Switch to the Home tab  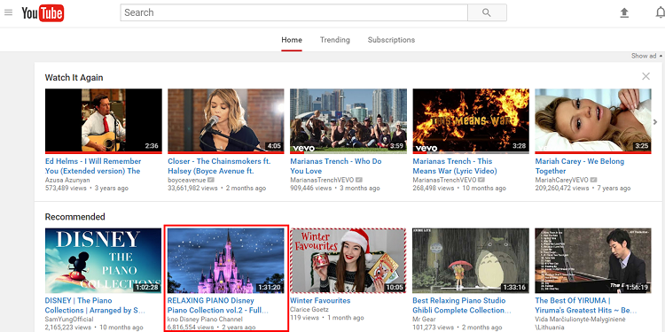292,40
